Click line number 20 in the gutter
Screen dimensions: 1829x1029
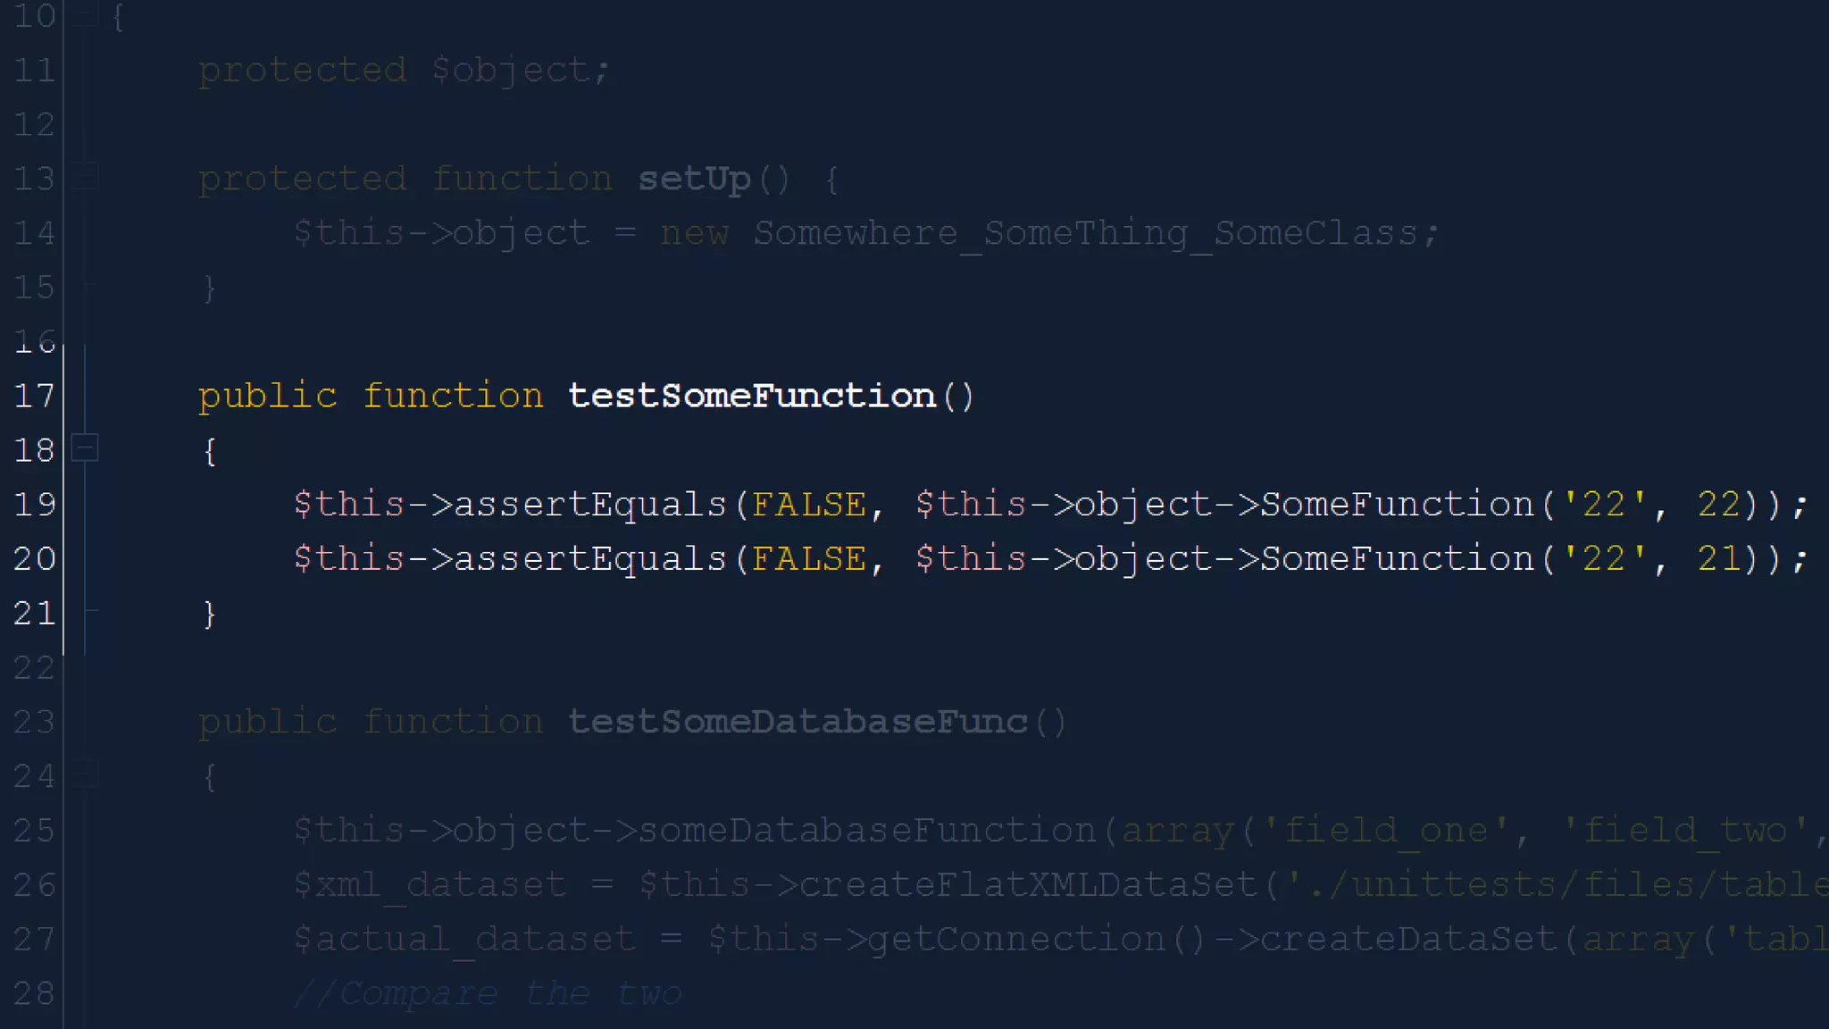pyautogui.click(x=34, y=559)
